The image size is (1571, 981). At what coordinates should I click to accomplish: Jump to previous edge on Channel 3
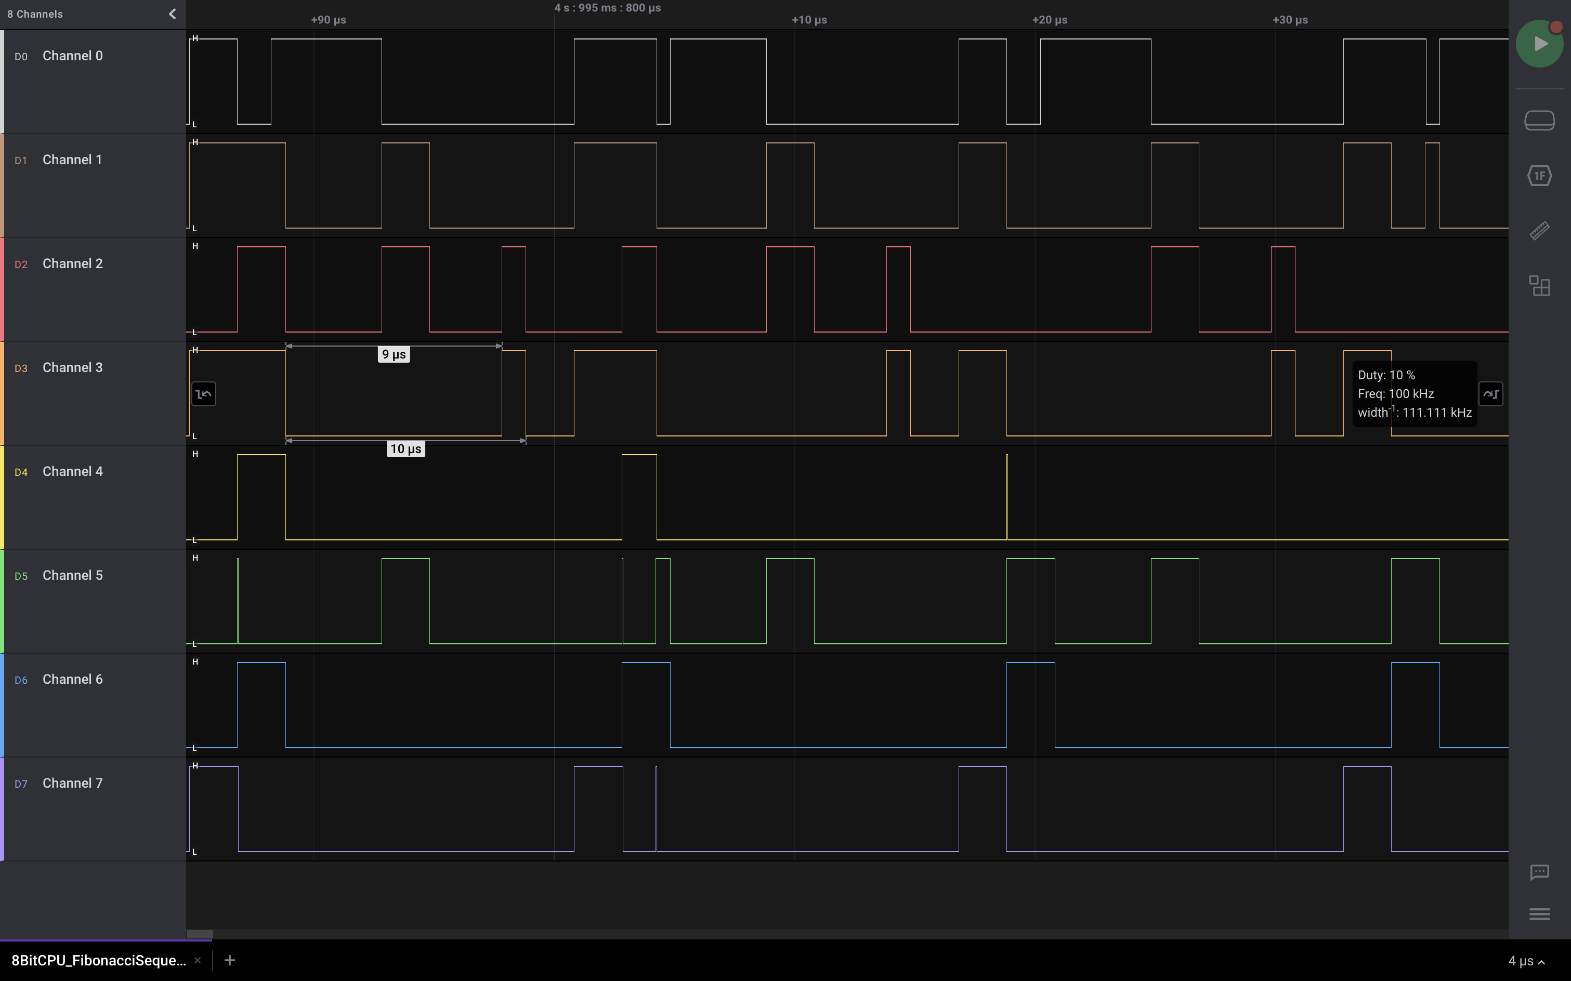pos(204,394)
